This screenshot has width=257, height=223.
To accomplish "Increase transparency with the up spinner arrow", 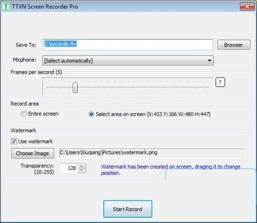I will tap(82, 166).
